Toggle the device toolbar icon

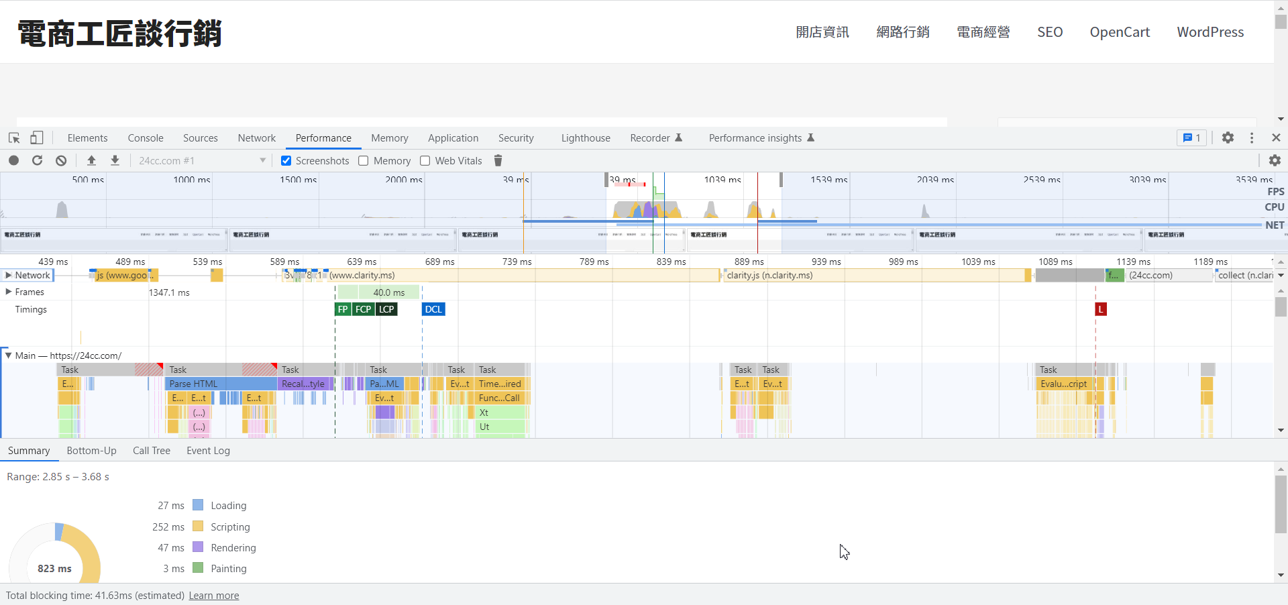pos(36,138)
